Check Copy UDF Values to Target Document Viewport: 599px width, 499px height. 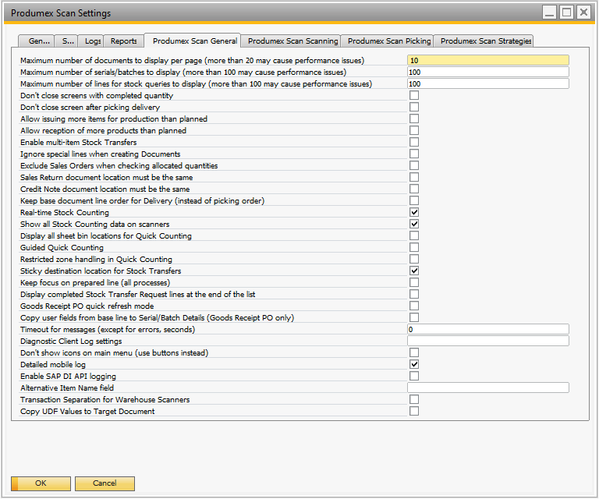(414, 411)
